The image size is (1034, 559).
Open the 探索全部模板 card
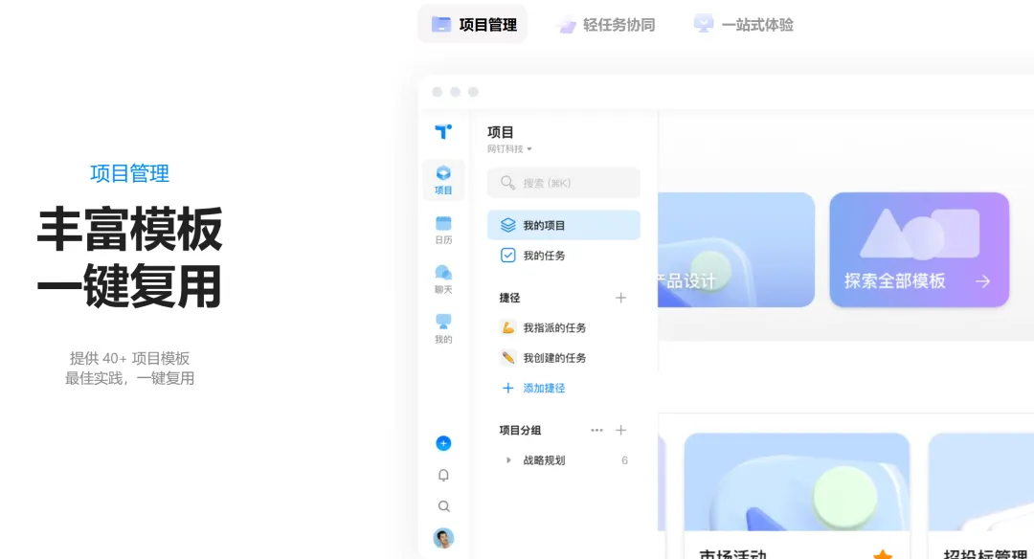(x=919, y=250)
